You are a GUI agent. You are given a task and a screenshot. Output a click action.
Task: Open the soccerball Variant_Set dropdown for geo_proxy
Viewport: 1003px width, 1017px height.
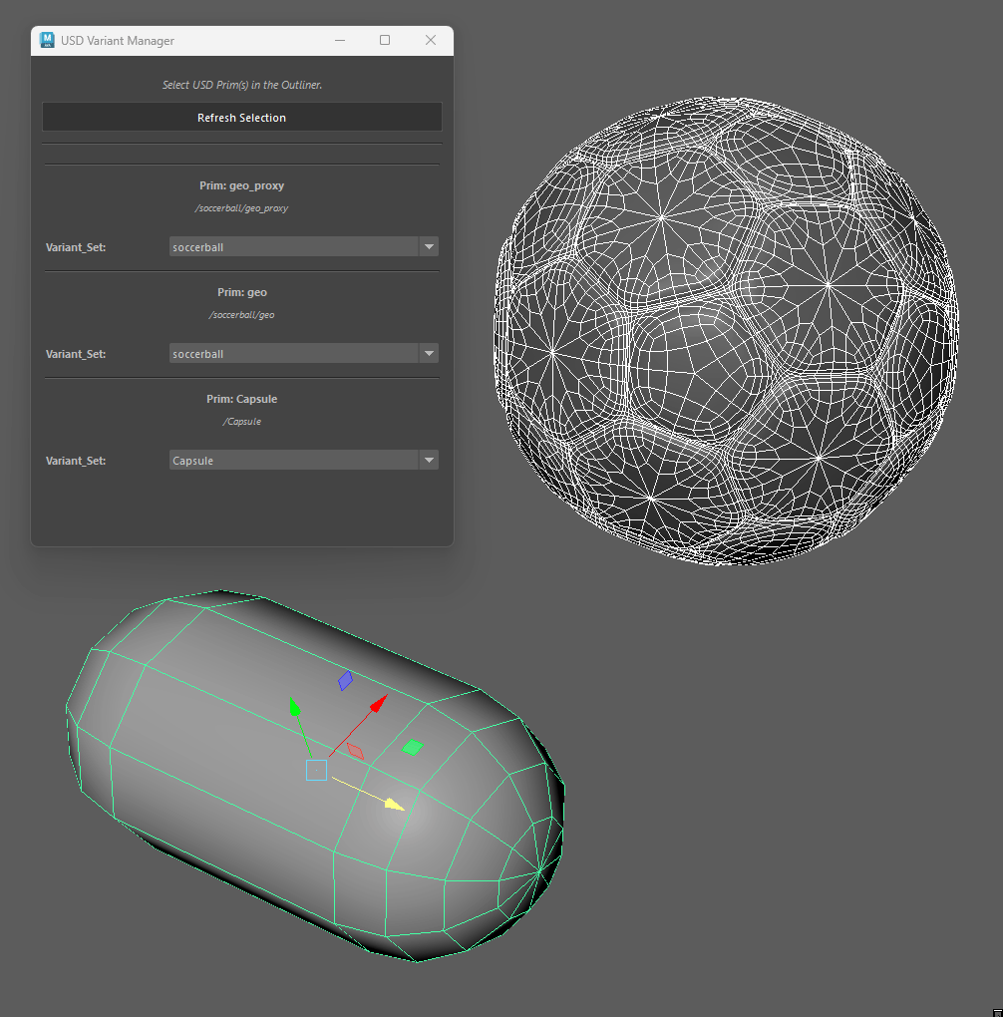click(429, 246)
